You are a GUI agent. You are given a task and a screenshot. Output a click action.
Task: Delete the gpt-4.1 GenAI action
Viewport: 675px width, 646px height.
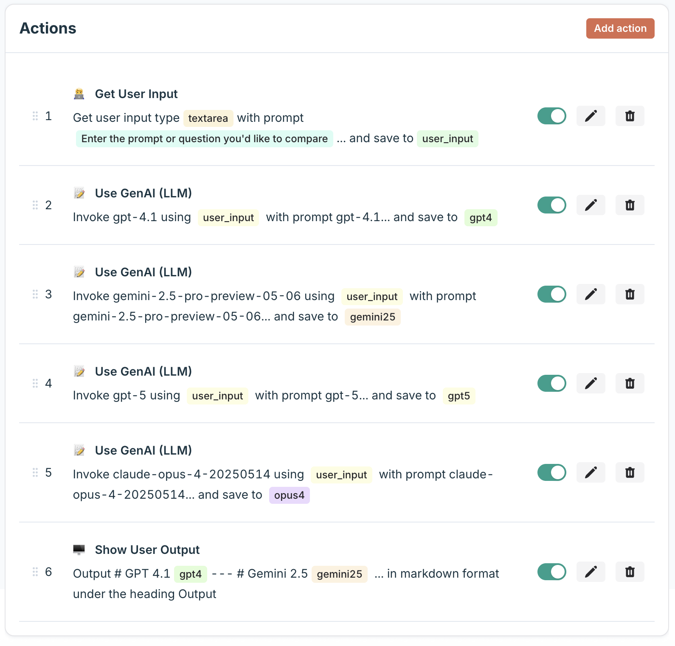tap(630, 205)
